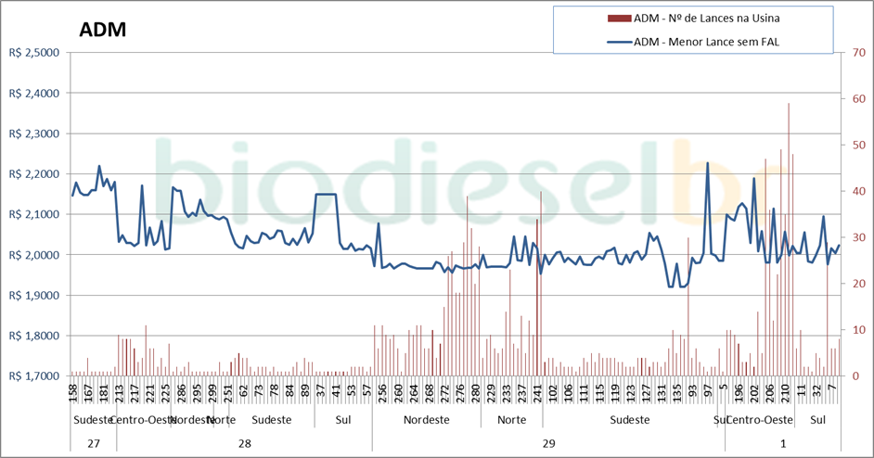874x458 pixels.
Task: Click red legend swatch for Nº de Lances
Action: 619,18
